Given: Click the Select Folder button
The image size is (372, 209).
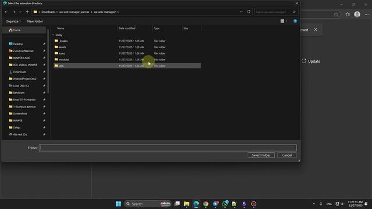Looking at the screenshot, I should pyautogui.click(x=261, y=155).
